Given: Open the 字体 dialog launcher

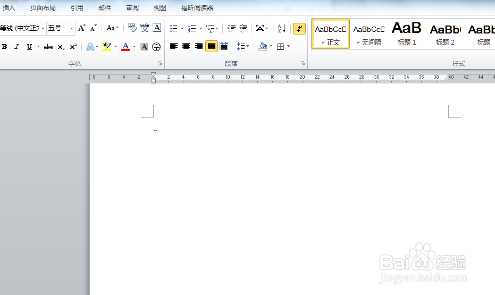Looking at the screenshot, I should click(160, 63).
